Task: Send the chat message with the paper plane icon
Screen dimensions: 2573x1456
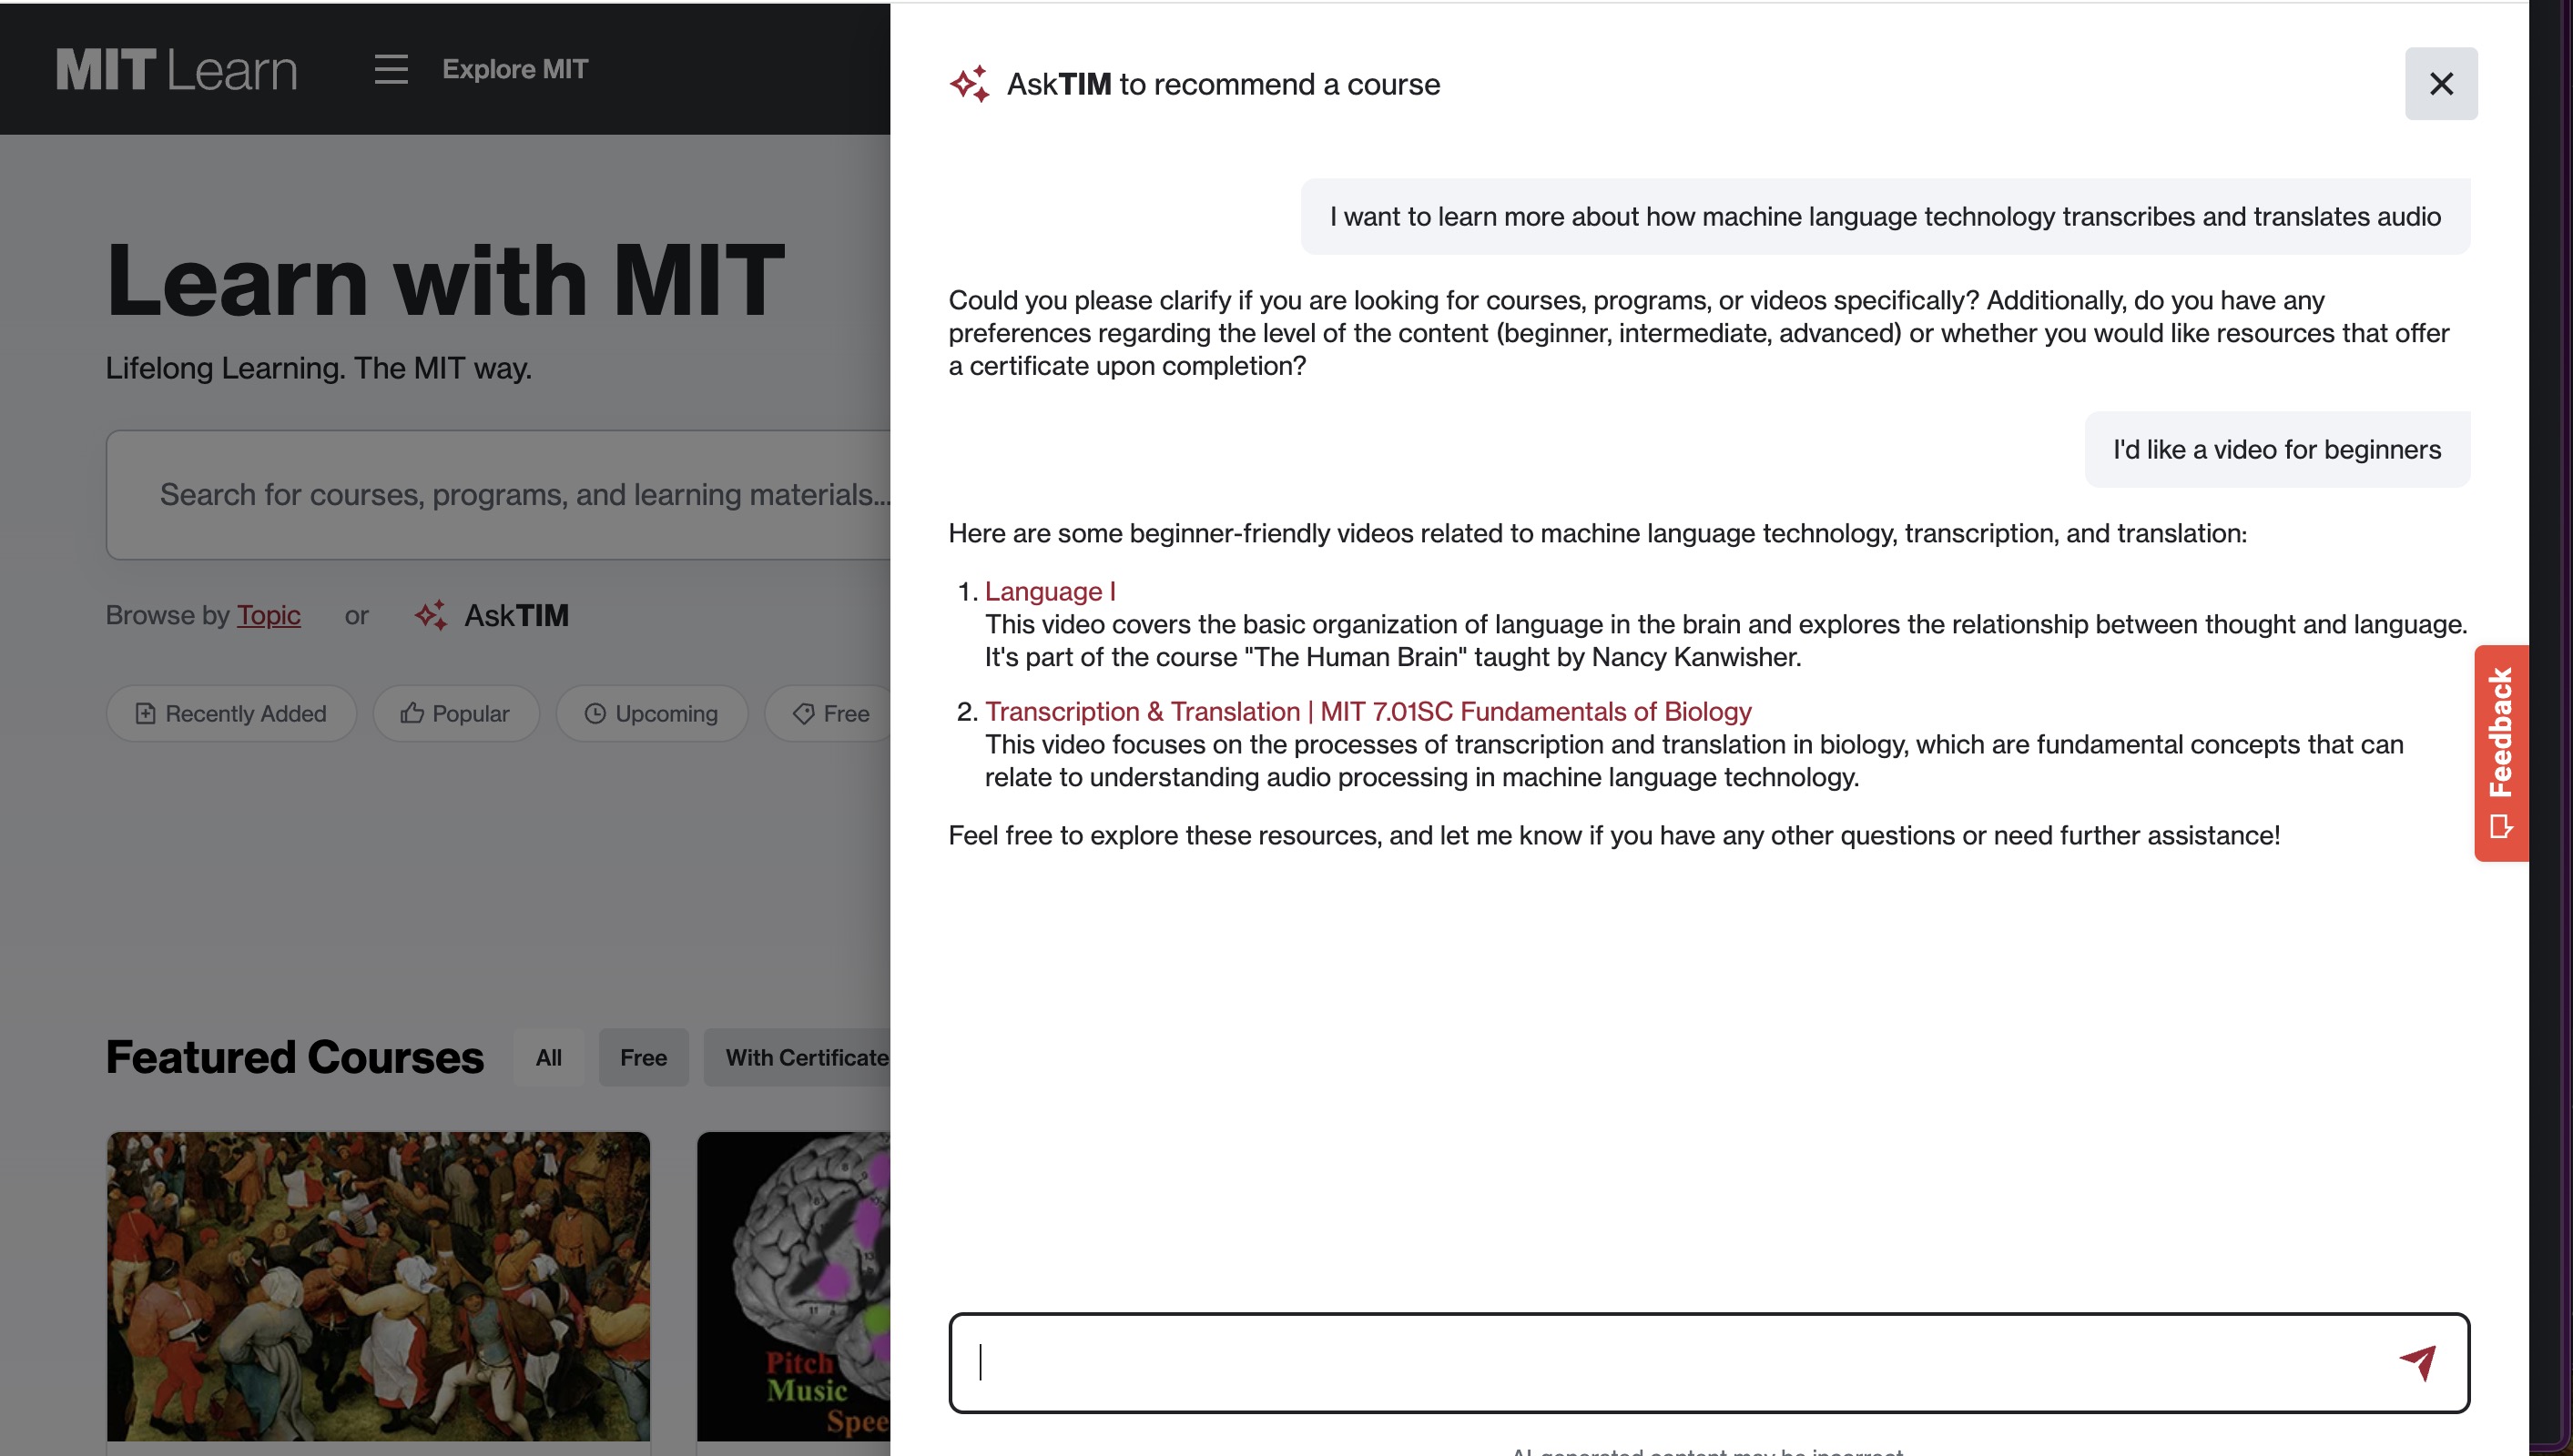Action: pyautogui.click(x=2419, y=1362)
